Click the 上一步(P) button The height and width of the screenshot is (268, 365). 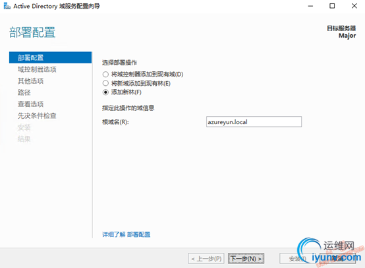pyautogui.click(x=206, y=259)
